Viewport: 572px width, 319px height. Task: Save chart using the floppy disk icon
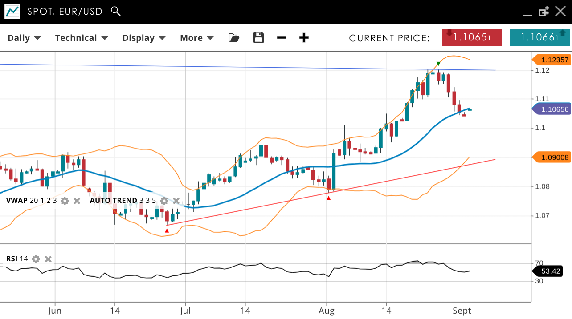tap(258, 38)
